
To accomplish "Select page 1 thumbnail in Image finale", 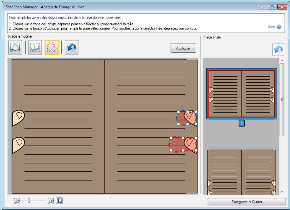I will 242,93.
